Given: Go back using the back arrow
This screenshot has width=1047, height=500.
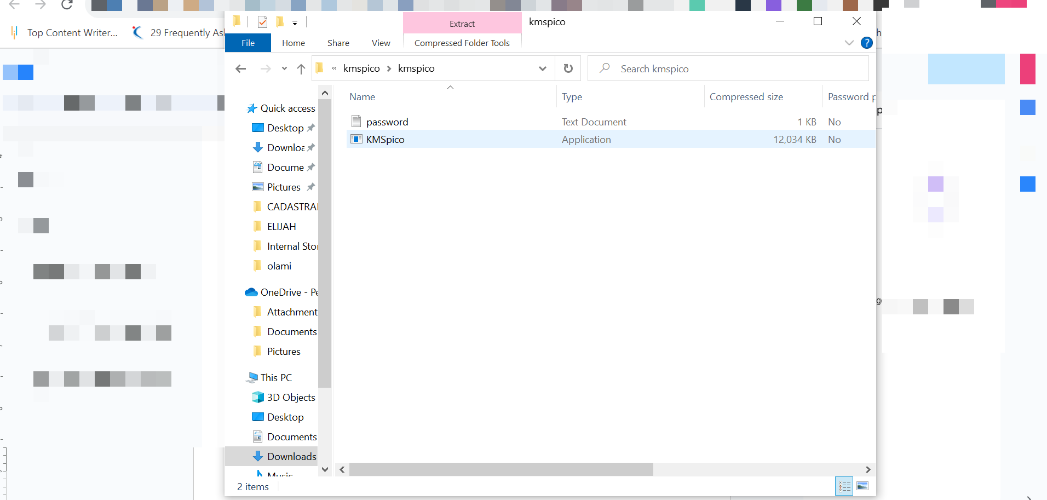Looking at the screenshot, I should [x=240, y=68].
